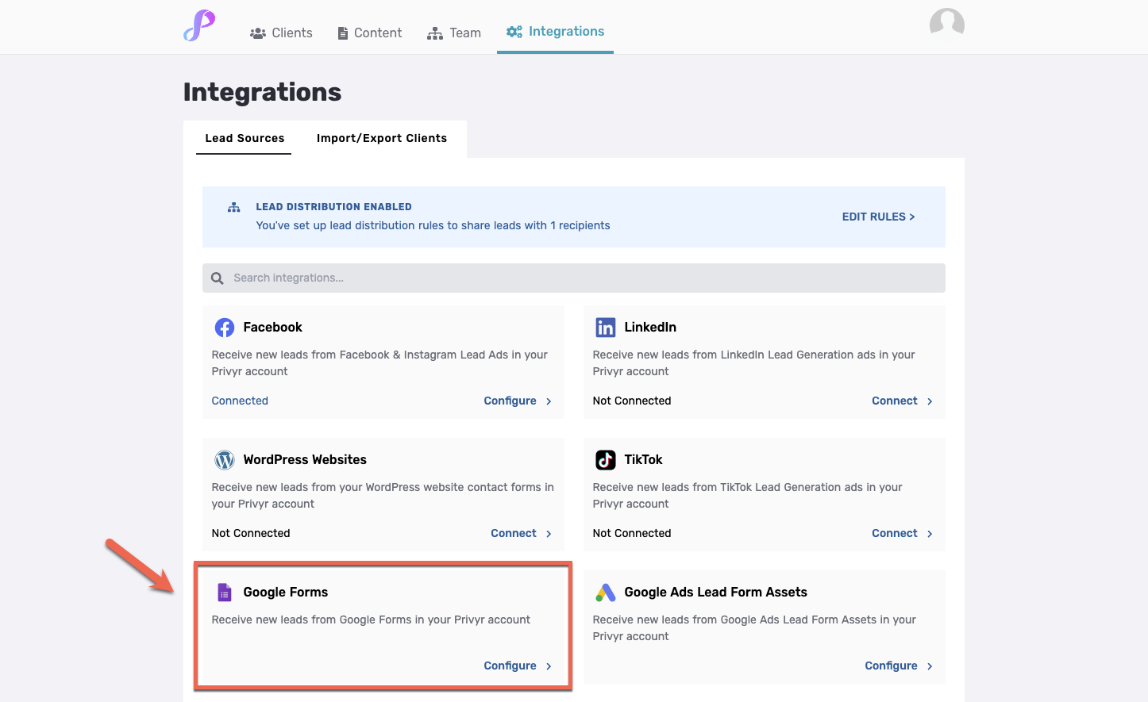This screenshot has height=702, width=1148.
Task: Click the WordPress Websites globe icon
Action: tap(224, 459)
